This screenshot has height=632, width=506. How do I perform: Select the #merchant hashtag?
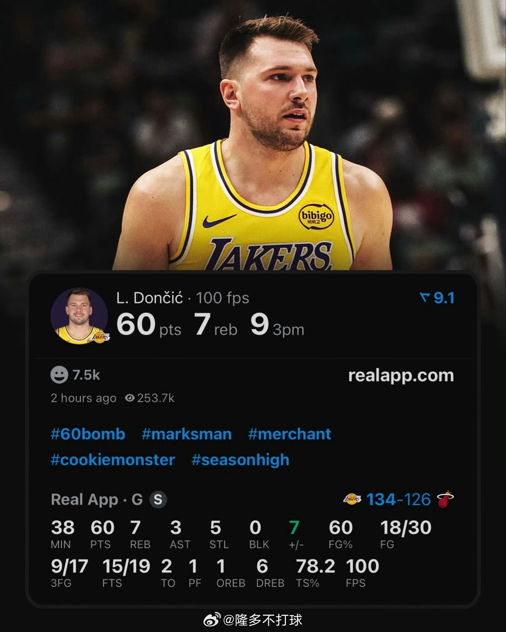pos(290,434)
